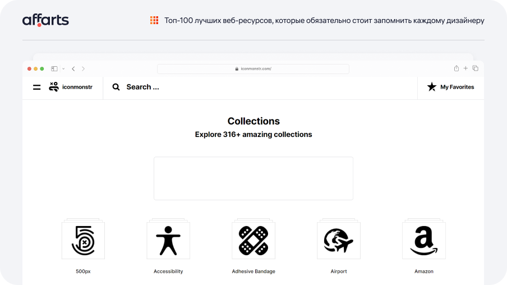The width and height of the screenshot is (507, 285).
Task: Click the lock icon in address bar
Action: point(237,68)
